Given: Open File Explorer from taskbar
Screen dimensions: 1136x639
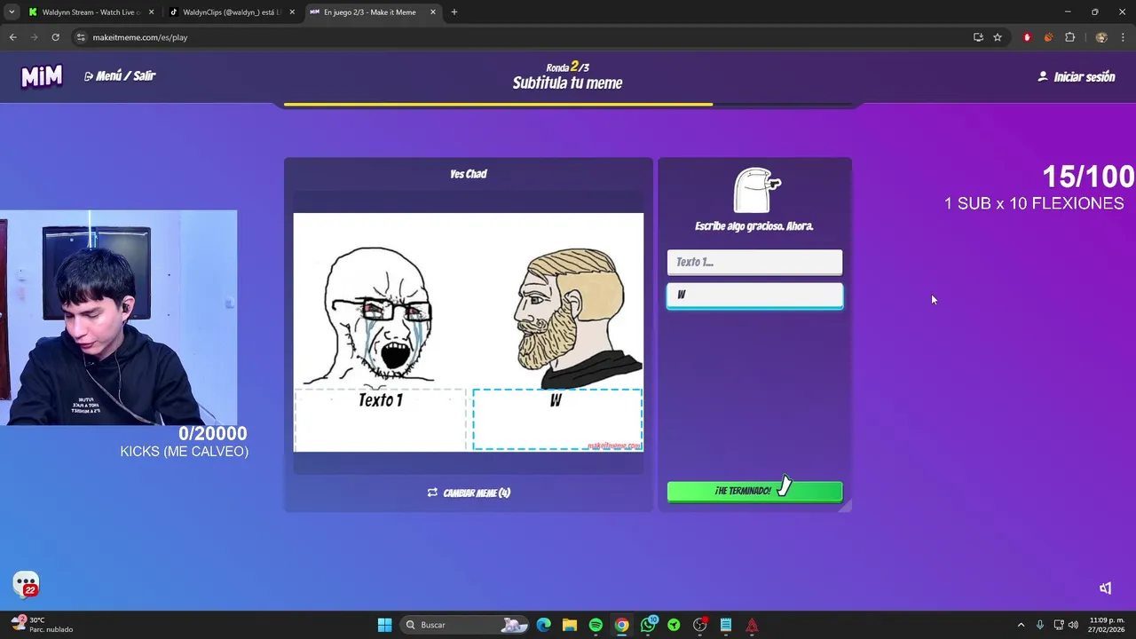Looking at the screenshot, I should pyautogui.click(x=570, y=625).
